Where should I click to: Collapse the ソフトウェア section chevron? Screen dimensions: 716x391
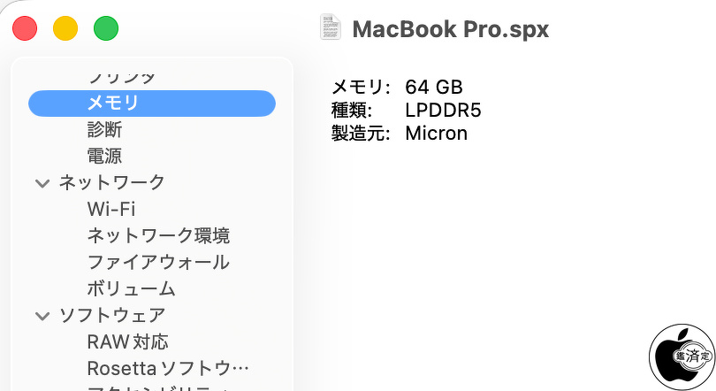tap(42, 316)
